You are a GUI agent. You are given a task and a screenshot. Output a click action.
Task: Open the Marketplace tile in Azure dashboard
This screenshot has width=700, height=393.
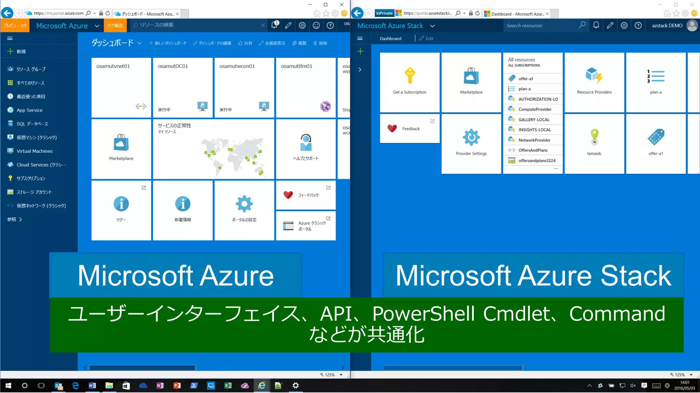pyautogui.click(x=121, y=149)
